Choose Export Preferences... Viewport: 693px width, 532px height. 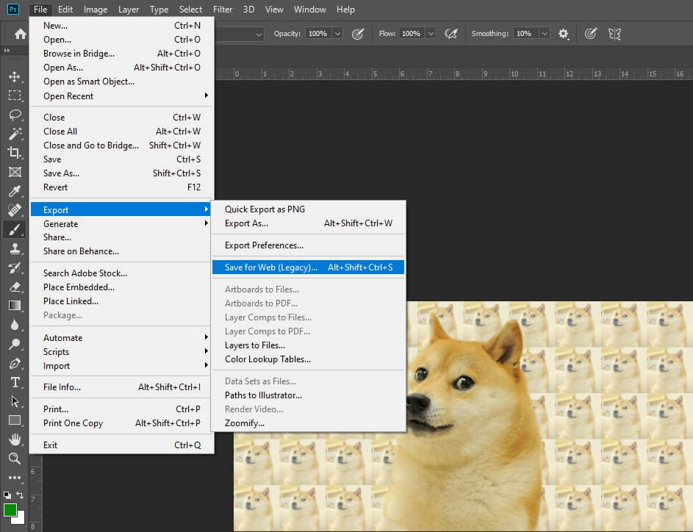point(308,245)
